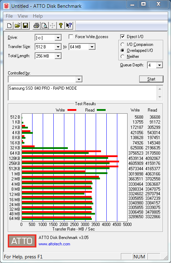Uncheck the Direct I/O checkbox
Screen dimensions: 171x263
point(123,37)
